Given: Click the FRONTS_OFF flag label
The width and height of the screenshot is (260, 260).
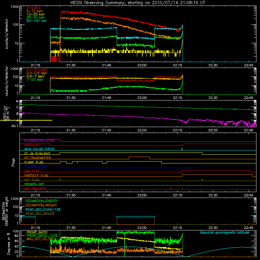Looking at the screenshot, I should point(34,184).
